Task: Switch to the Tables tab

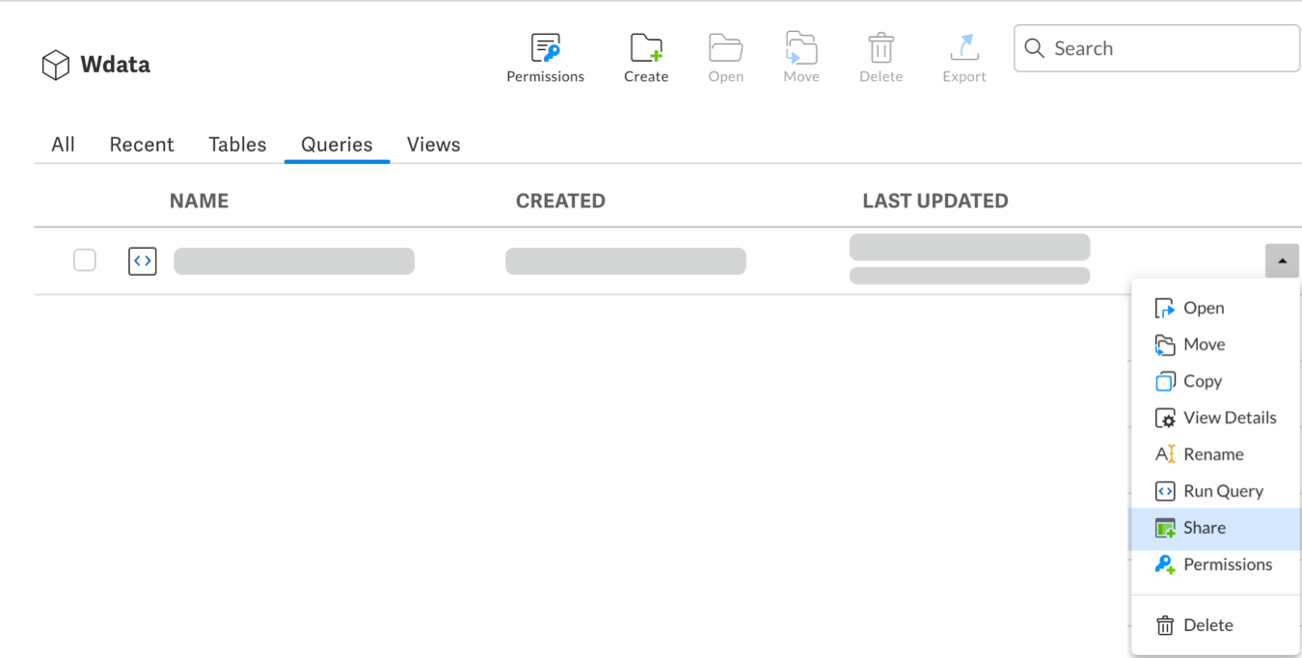Action: click(x=236, y=144)
